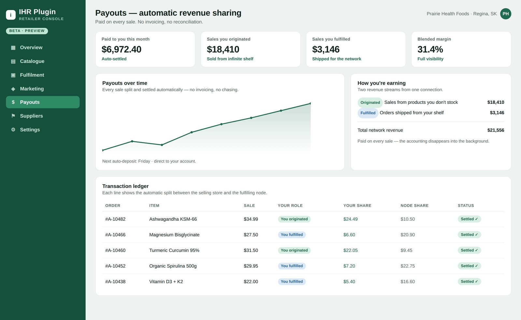Click order number #A-10438

click(x=115, y=282)
